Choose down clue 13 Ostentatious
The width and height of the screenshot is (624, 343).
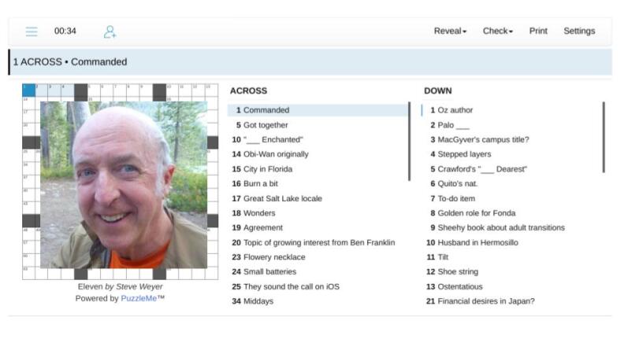click(459, 286)
